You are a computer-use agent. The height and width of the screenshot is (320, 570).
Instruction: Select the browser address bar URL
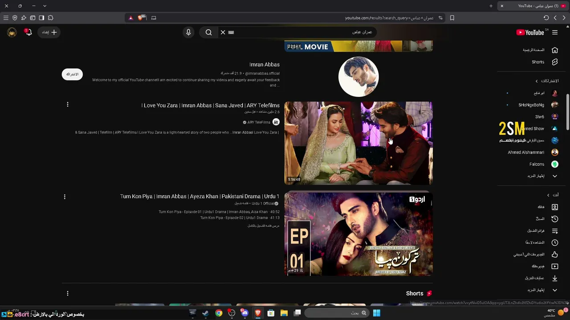[x=389, y=18]
